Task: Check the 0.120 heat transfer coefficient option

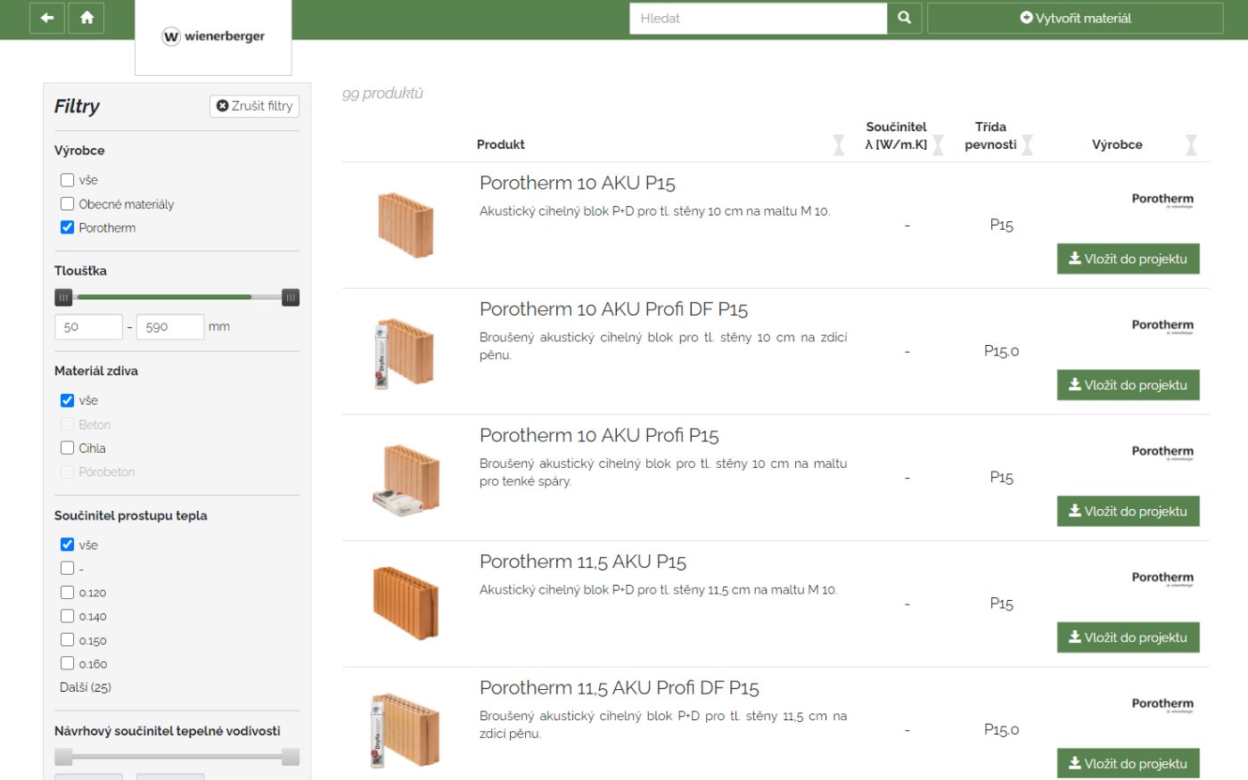Action: (x=67, y=592)
